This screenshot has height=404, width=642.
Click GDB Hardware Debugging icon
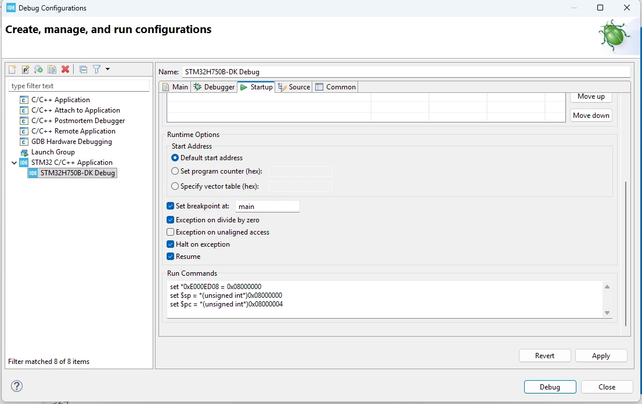(24, 142)
